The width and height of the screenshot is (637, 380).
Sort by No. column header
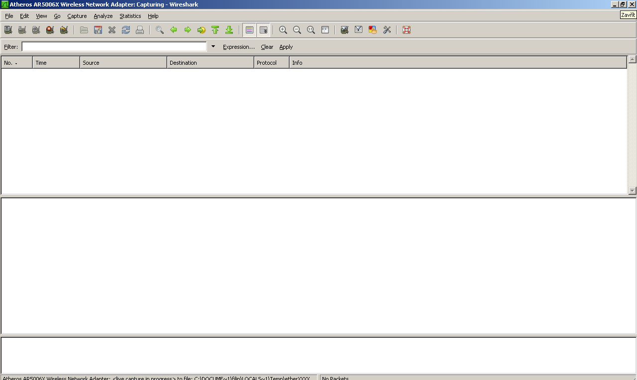[17, 63]
